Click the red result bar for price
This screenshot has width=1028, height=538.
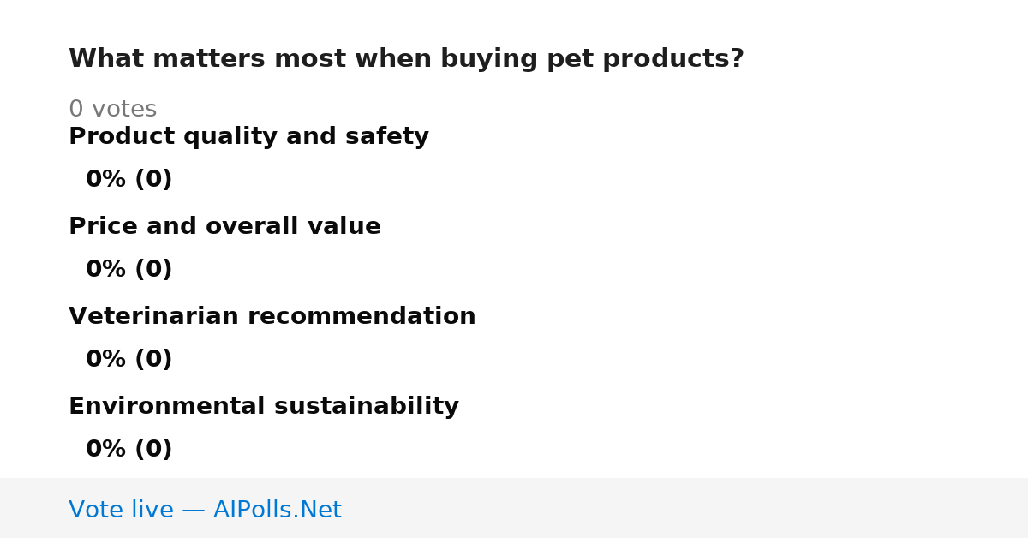(x=69, y=270)
